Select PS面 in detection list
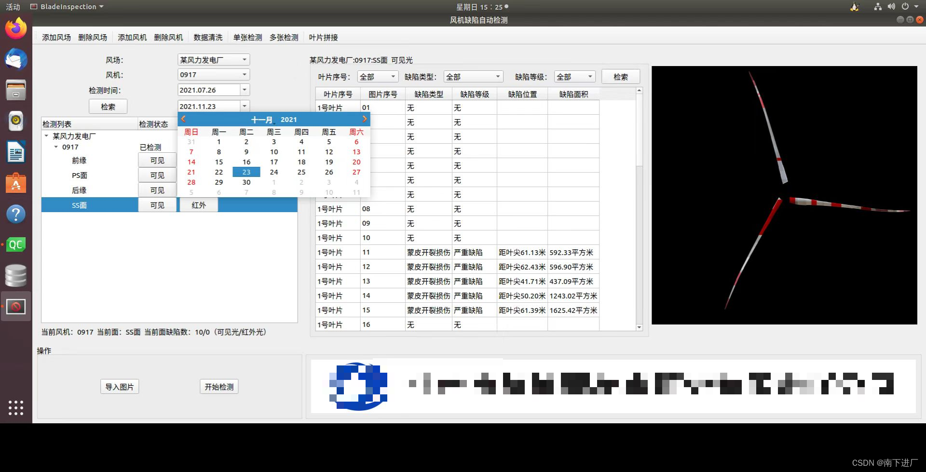Screen dimensions: 926x472 tap(80, 175)
